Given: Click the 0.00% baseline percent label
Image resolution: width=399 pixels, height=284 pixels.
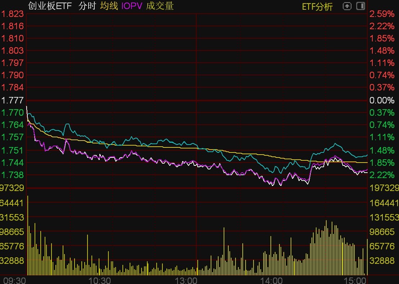Looking at the screenshot, I should pos(382,100).
